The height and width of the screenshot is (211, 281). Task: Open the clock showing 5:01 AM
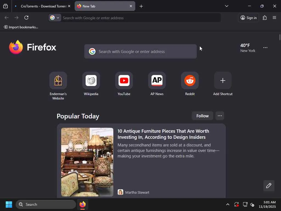tap(267, 204)
